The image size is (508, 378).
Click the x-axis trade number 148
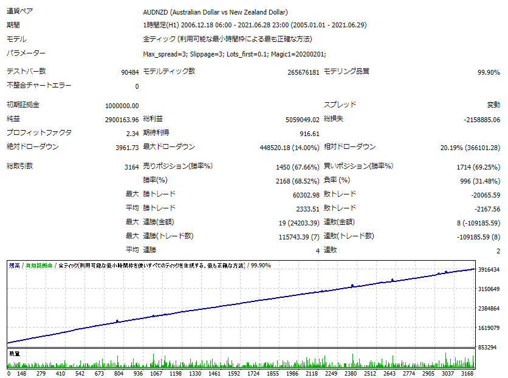coord(21,374)
